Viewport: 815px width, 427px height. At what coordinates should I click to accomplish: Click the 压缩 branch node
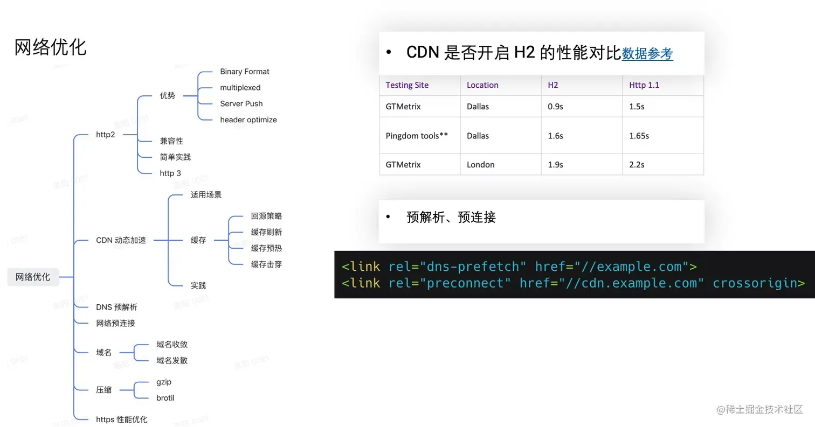pos(103,390)
